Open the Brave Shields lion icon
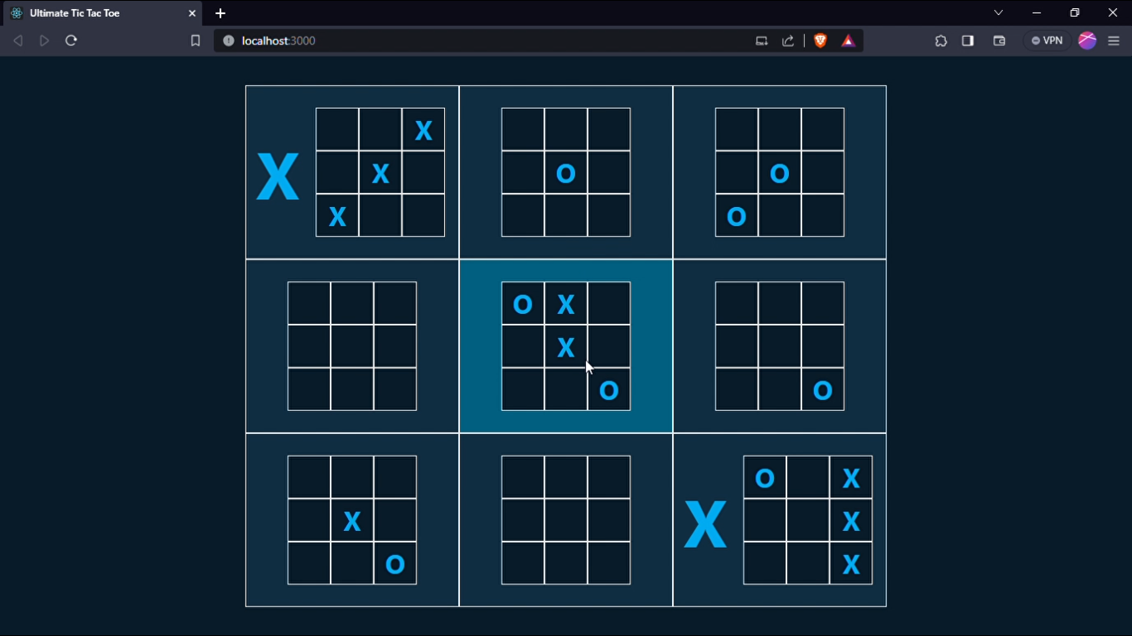 tap(820, 41)
